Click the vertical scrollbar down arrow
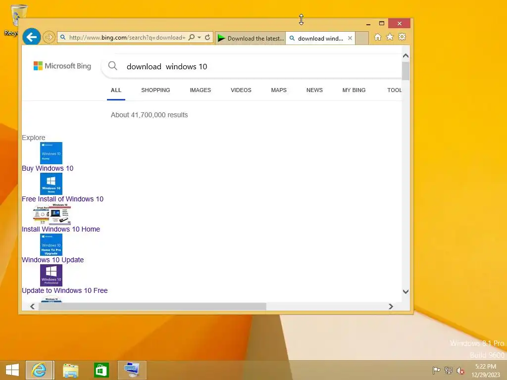The height and width of the screenshot is (380, 507). 406,291
